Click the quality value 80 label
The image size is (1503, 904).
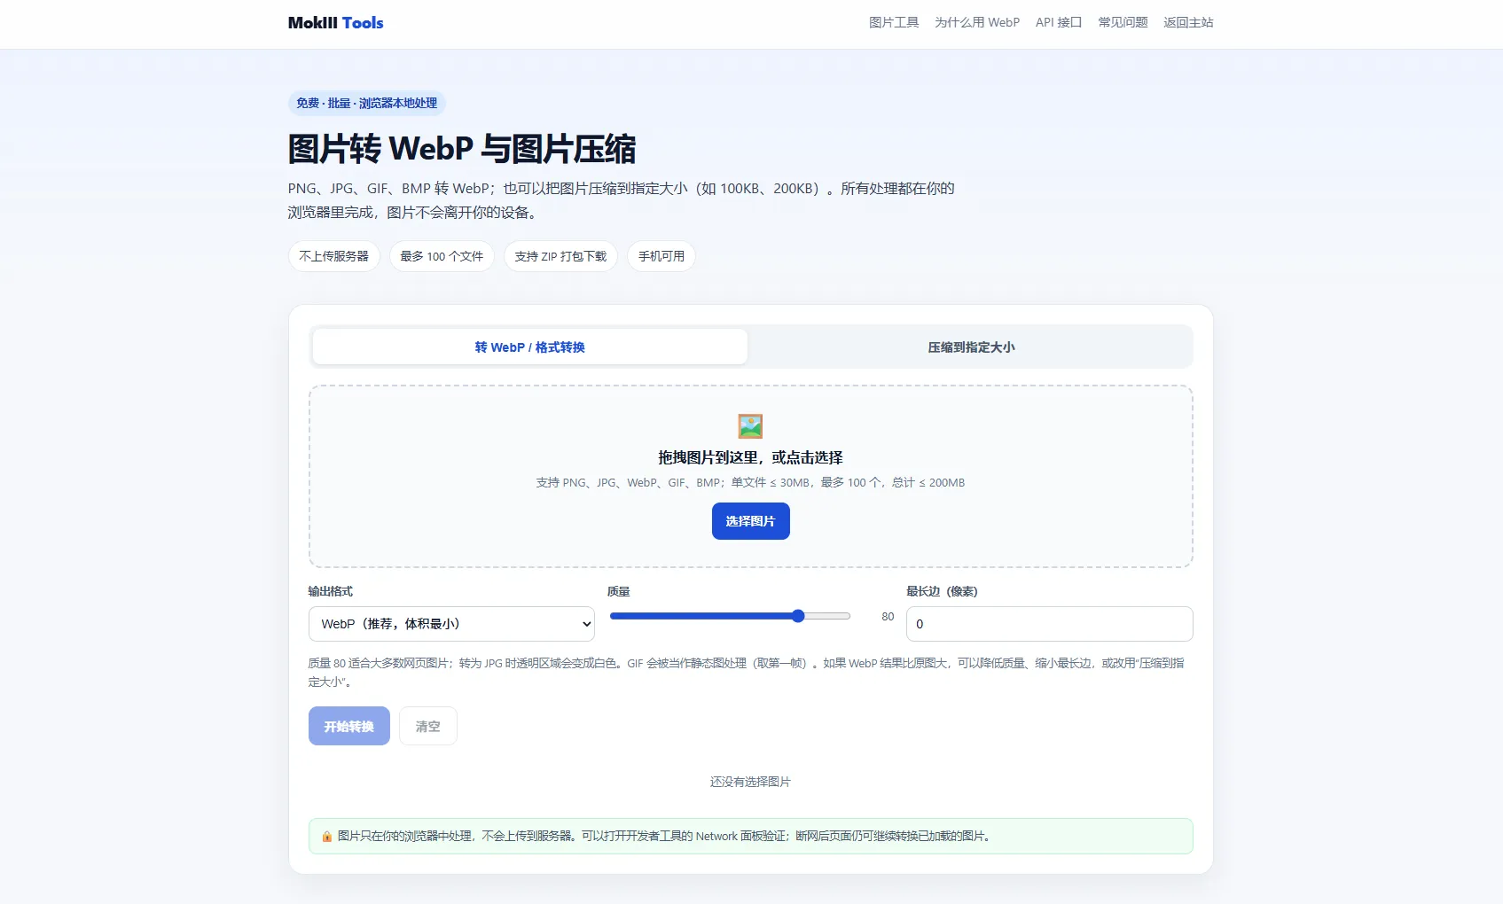click(x=888, y=617)
